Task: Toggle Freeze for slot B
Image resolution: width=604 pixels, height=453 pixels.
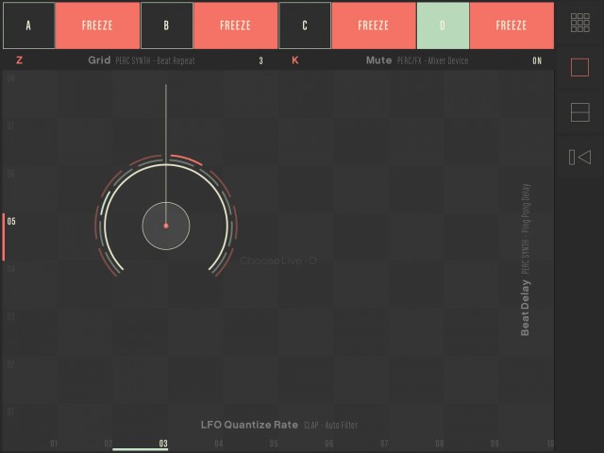Action: [235, 25]
